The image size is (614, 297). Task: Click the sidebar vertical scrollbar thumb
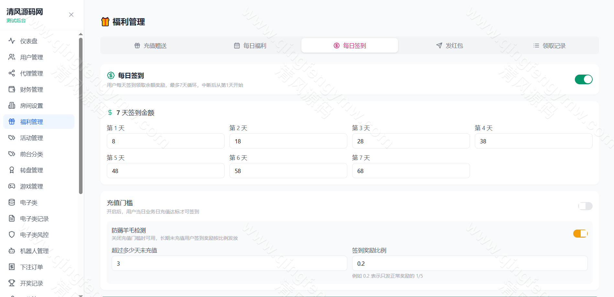pyautogui.click(x=81, y=116)
